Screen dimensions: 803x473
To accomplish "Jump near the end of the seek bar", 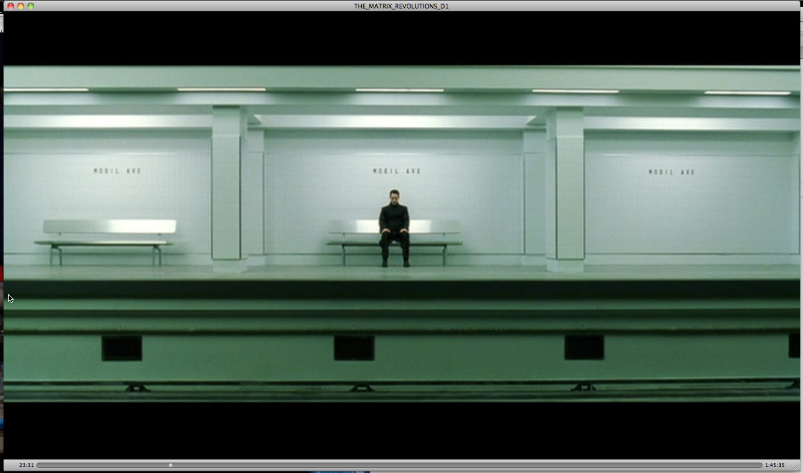I will (x=751, y=465).
